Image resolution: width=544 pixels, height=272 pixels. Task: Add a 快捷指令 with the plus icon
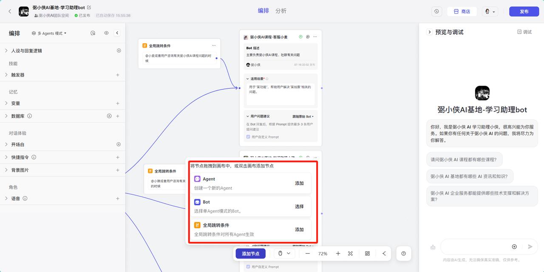pos(118,157)
